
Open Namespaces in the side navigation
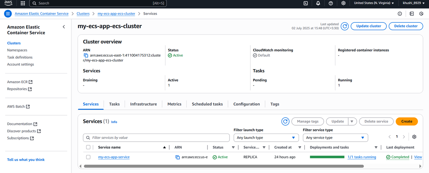tap(17, 50)
